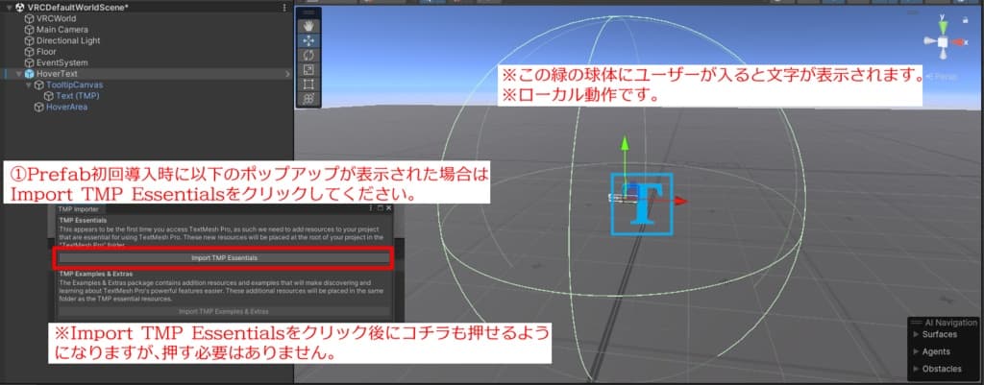This screenshot has width=984, height=385.
Task: Click the green Y-axis cone on orientation gizmo
Action: [942, 27]
